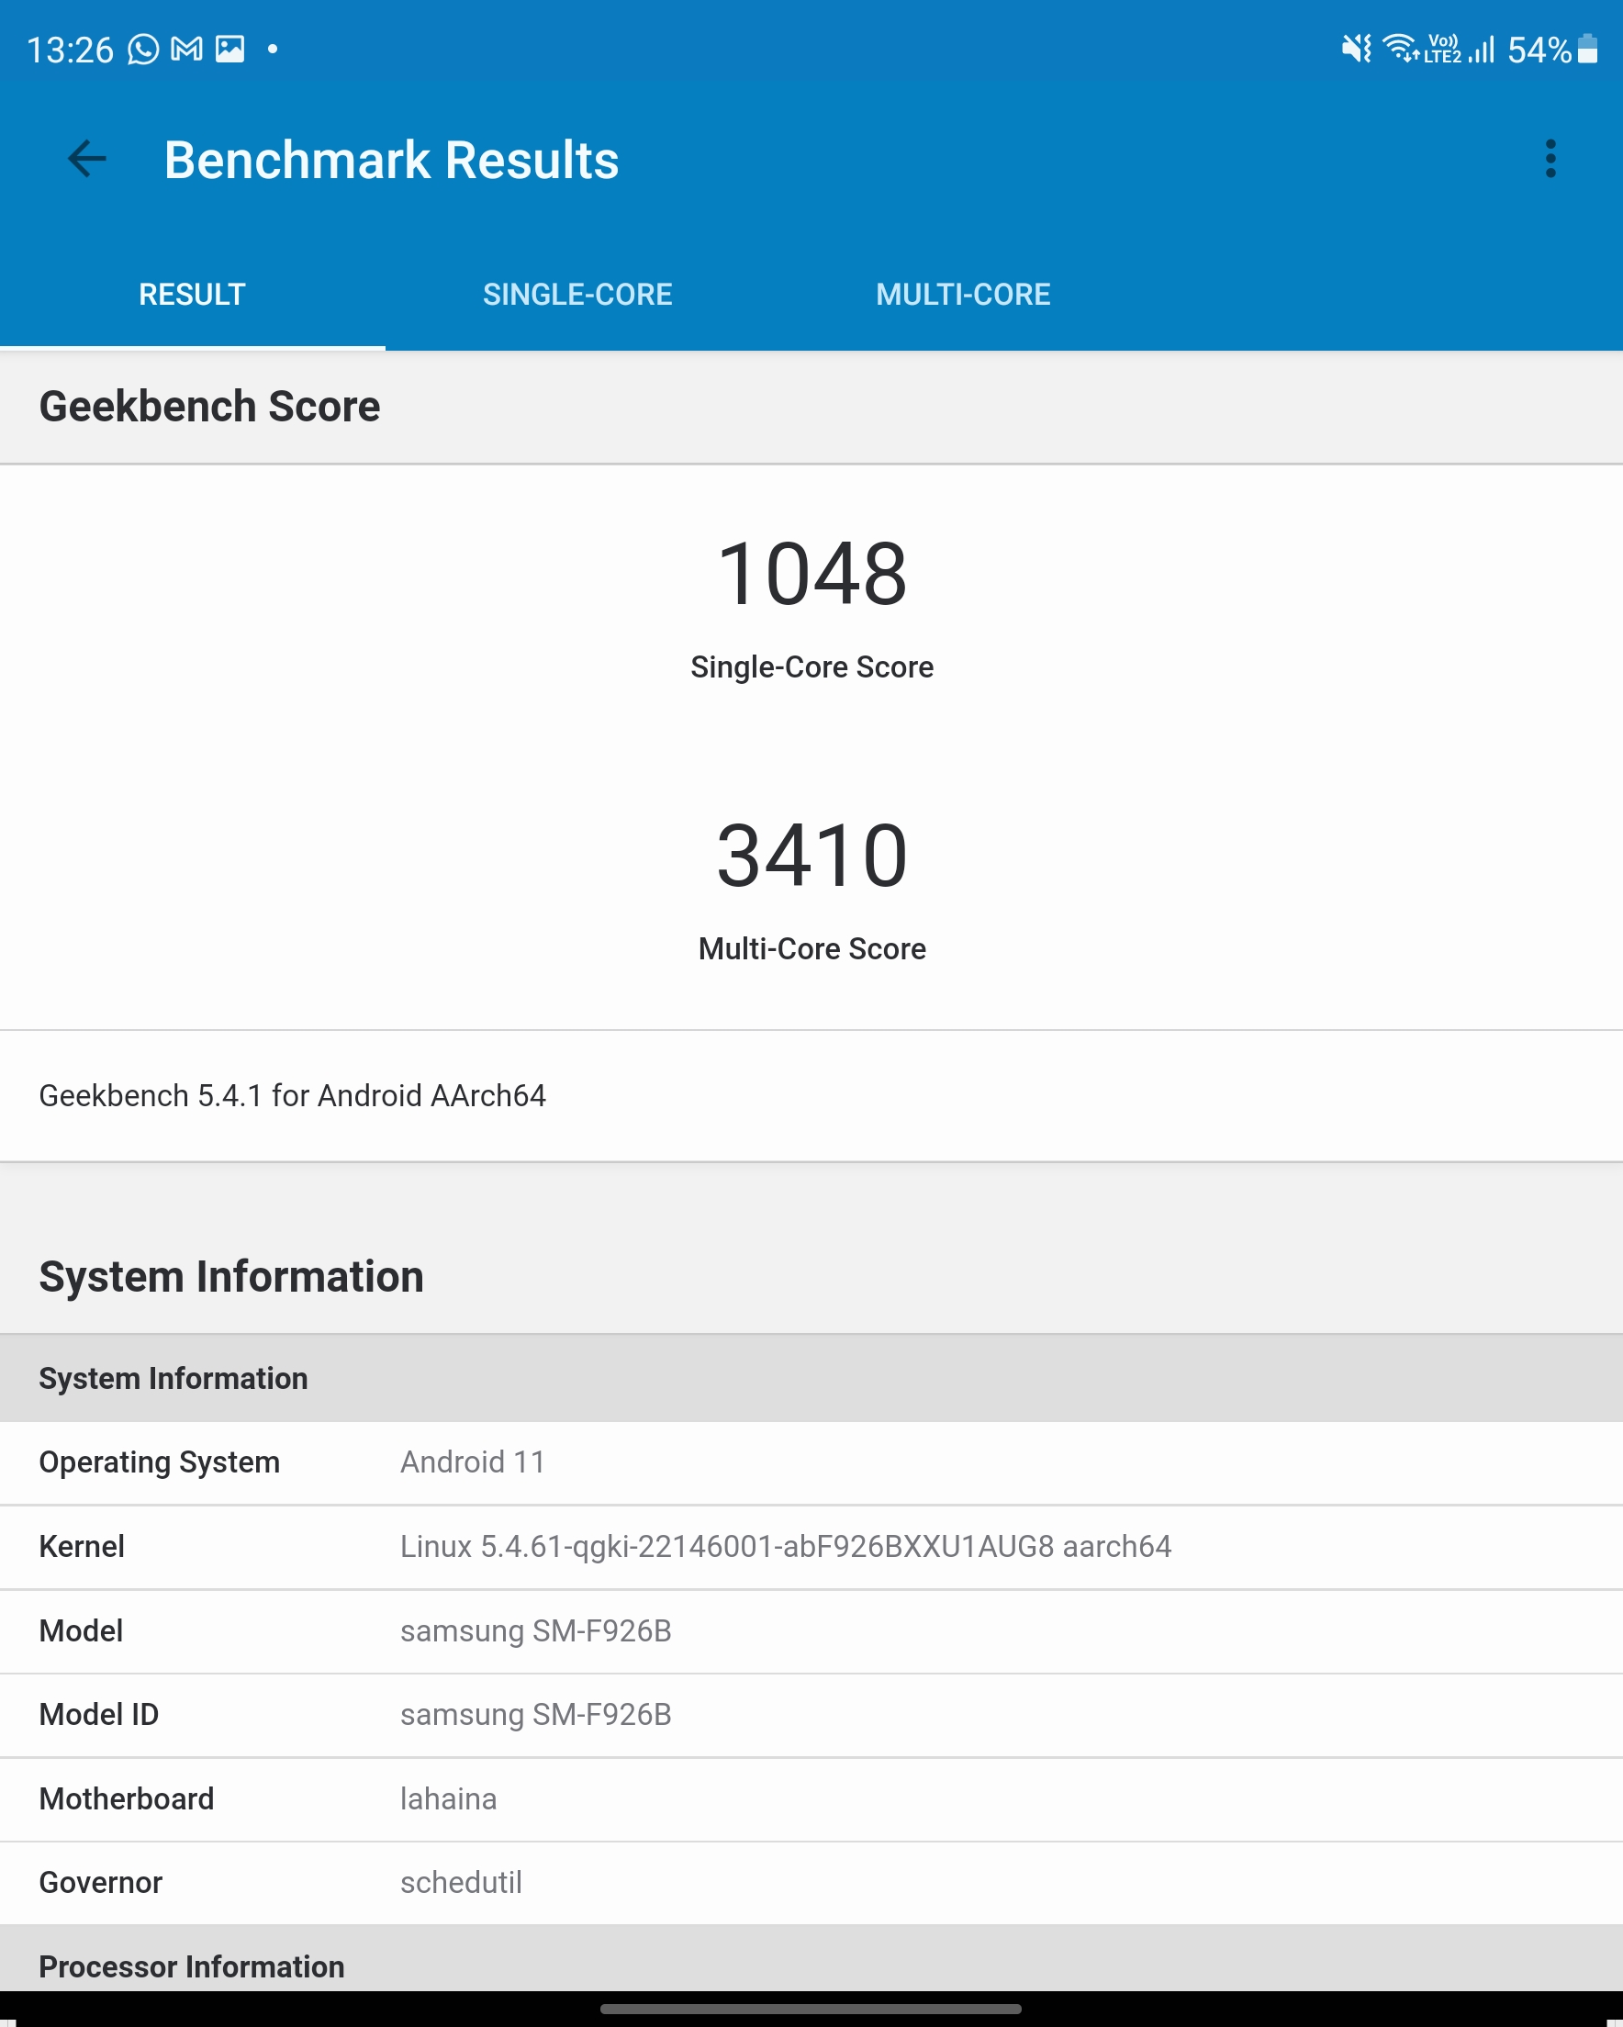Switch to the SINGLE-CORE tab
1623x2027 pixels.
click(x=577, y=295)
